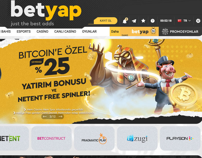Viewport: 202px width, 158px height.
Task: Click the Betyap logo
Action: point(46,13)
